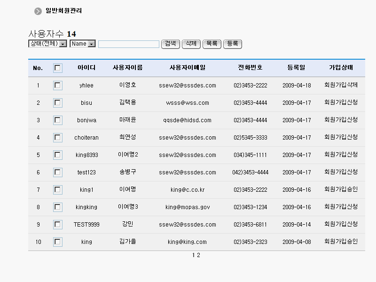376x282 pixels.
Task: Click the arrow icon beside 일반회원관리 title
Action: point(38,11)
